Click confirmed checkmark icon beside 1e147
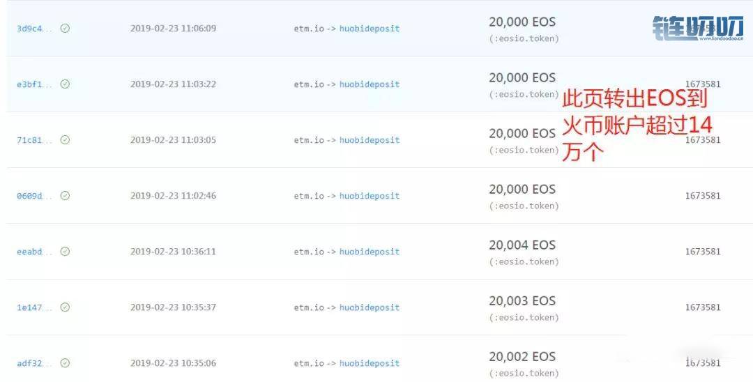 65,307
